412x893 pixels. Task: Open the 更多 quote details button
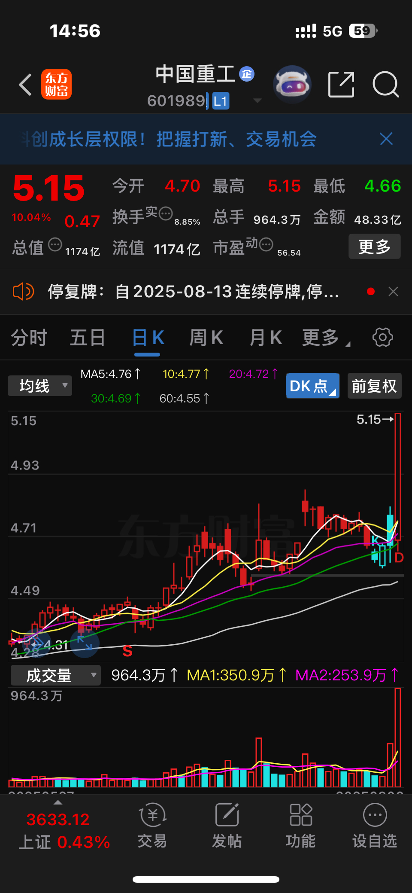coord(374,247)
